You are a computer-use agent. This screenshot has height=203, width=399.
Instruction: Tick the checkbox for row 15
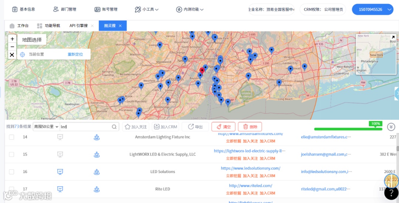pyautogui.click(x=11, y=154)
